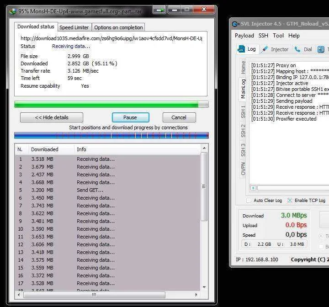The width and height of the screenshot is (329, 307).
Task: Click the N. column header
Action: point(21,149)
